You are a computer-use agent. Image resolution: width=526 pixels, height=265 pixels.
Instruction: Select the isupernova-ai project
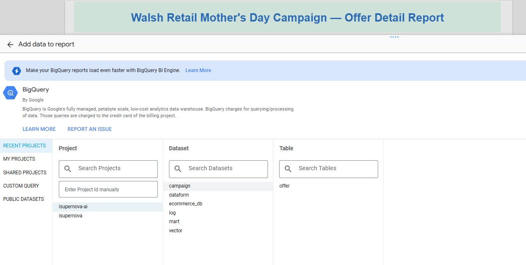(x=108, y=207)
